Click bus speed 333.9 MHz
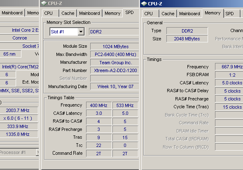Image resolution: width=243 pixels, height=170 pixels. click(19, 126)
